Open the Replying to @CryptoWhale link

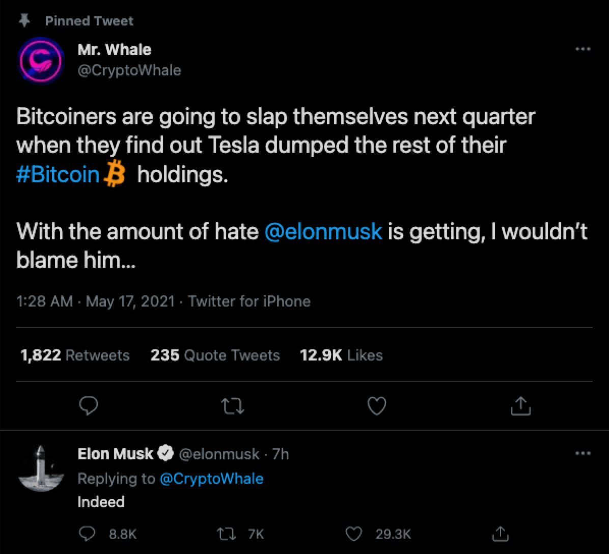click(212, 479)
